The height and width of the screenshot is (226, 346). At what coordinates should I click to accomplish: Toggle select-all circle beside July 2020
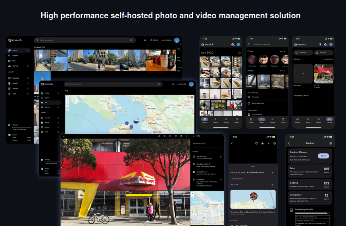pos(239,53)
